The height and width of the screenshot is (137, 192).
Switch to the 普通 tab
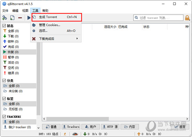[x=51, y=127]
